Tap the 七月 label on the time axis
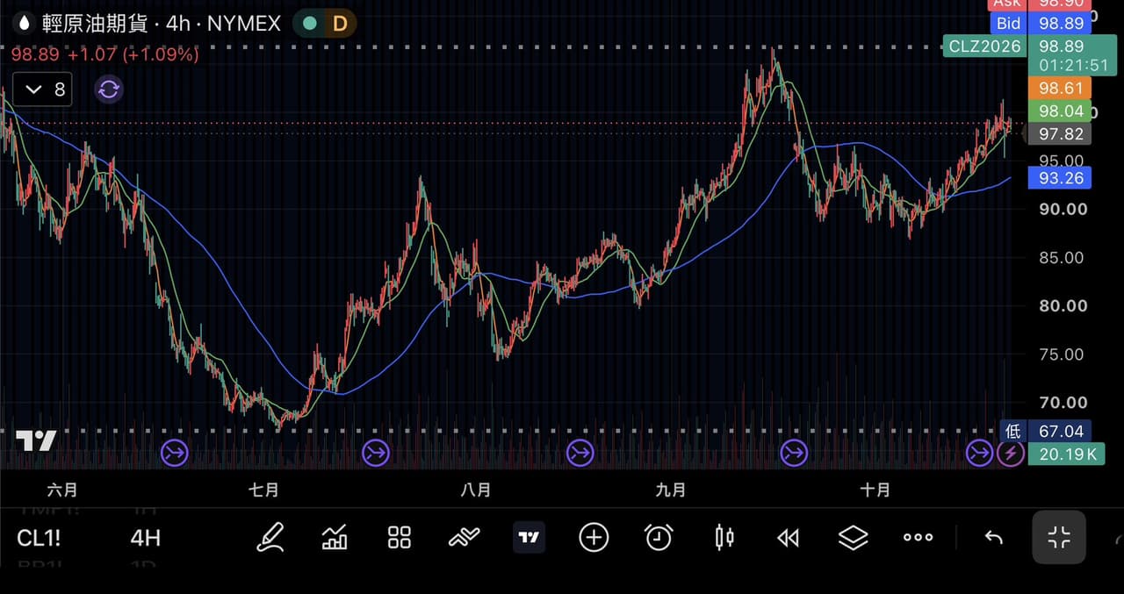Screen dimensions: 1124x594 263,490
